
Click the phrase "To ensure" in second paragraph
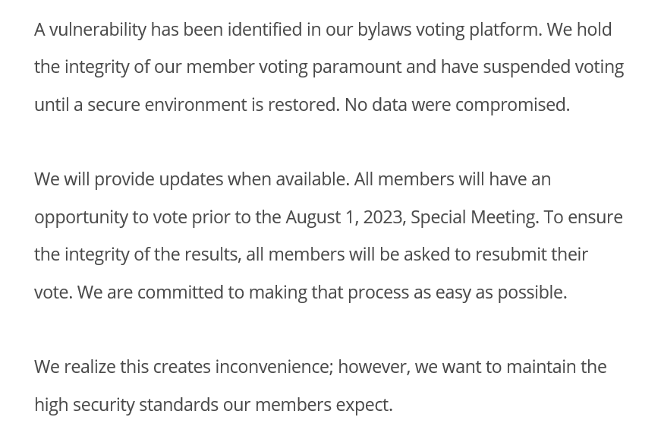tap(583, 217)
